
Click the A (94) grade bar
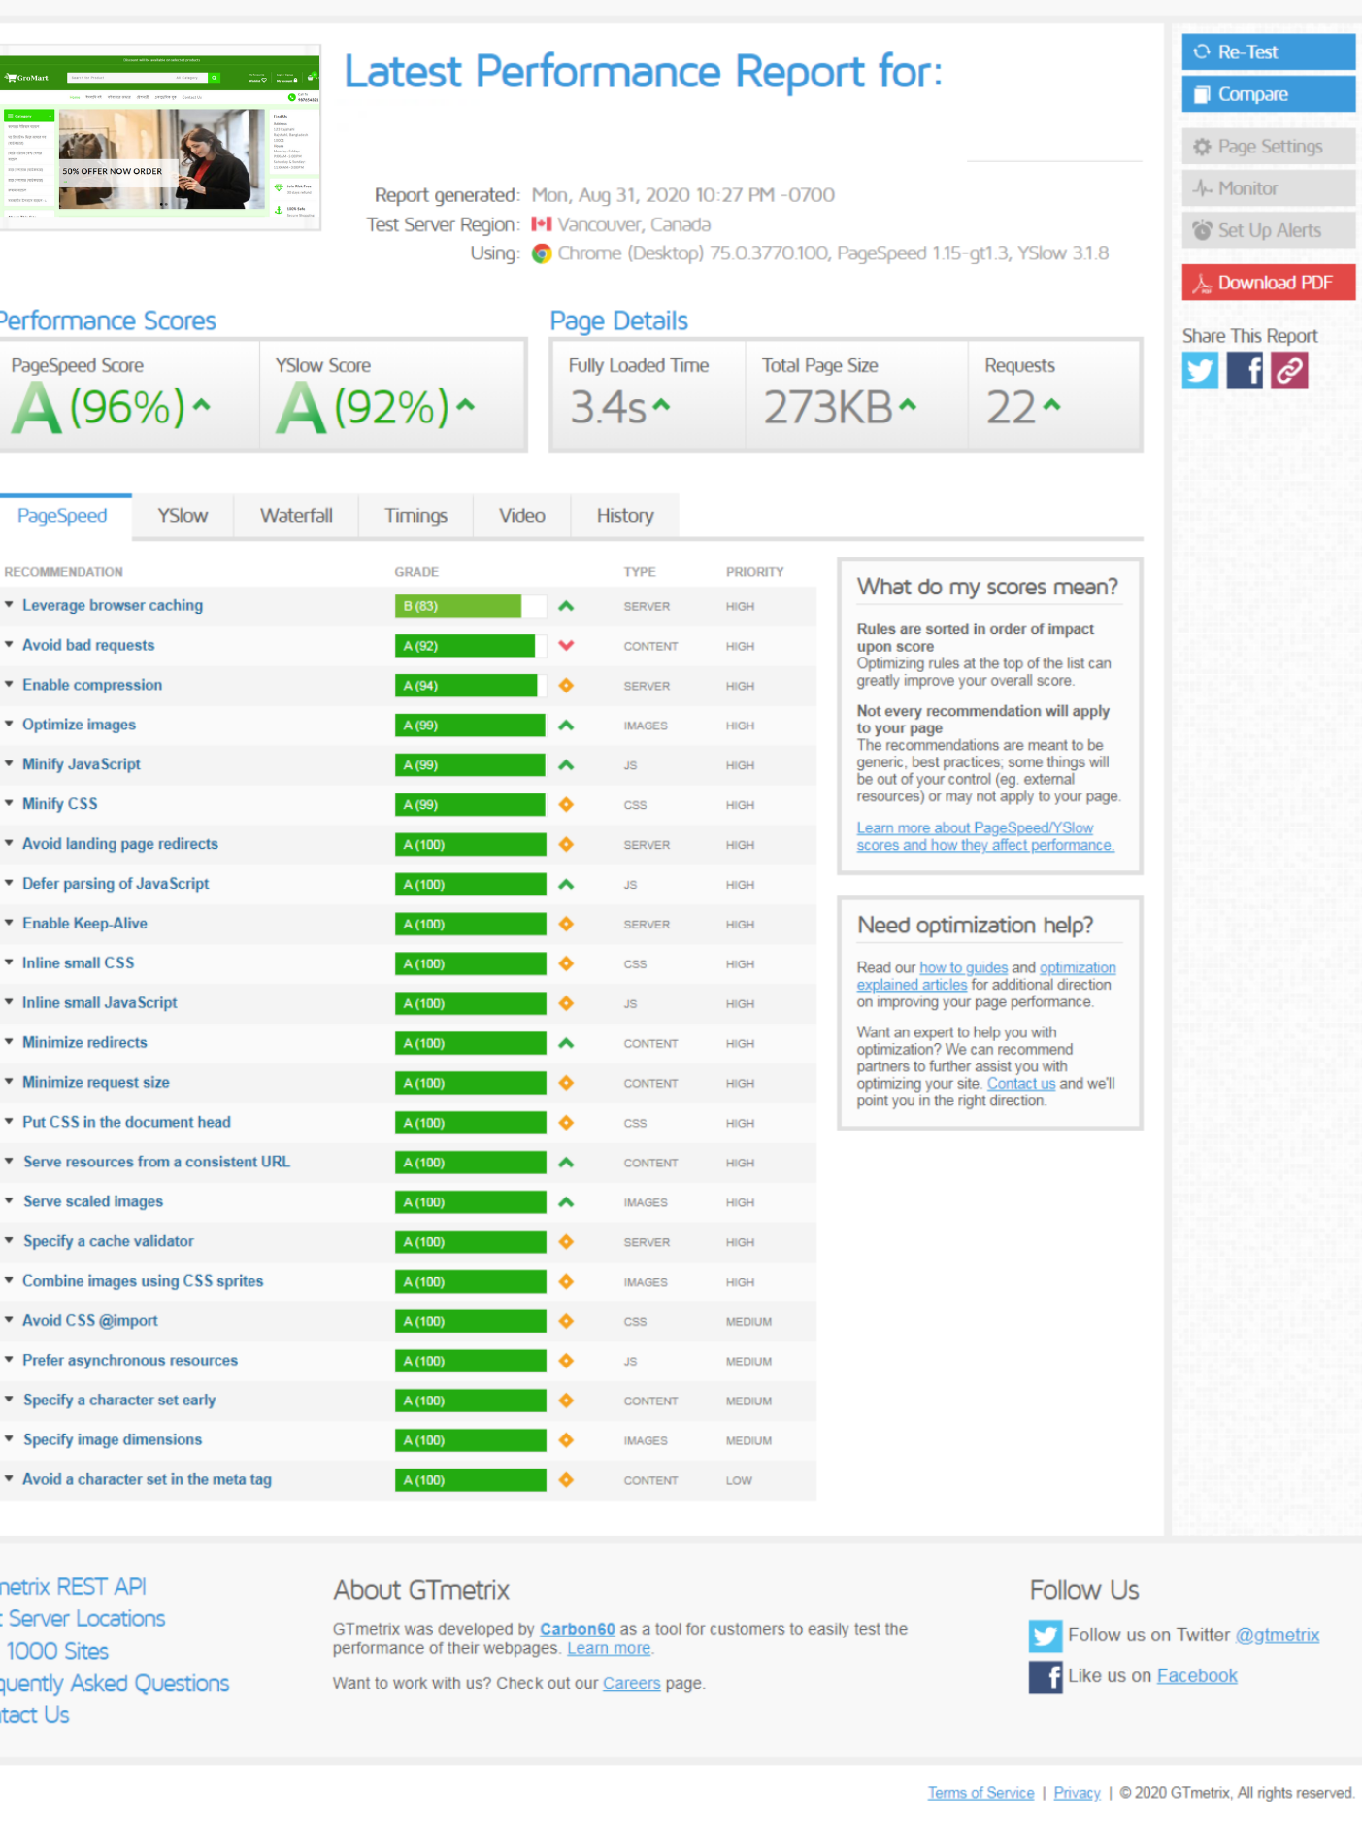(470, 686)
